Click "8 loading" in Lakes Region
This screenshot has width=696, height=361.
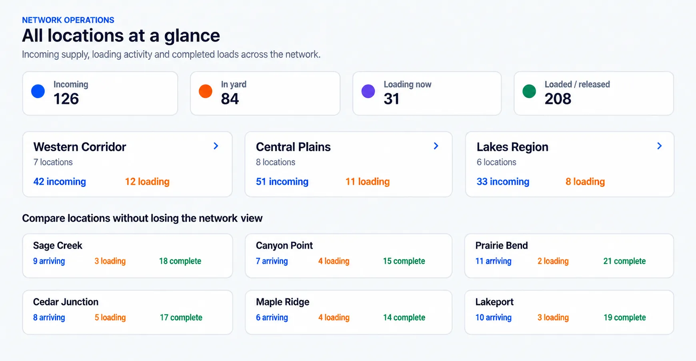[x=585, y=182]
